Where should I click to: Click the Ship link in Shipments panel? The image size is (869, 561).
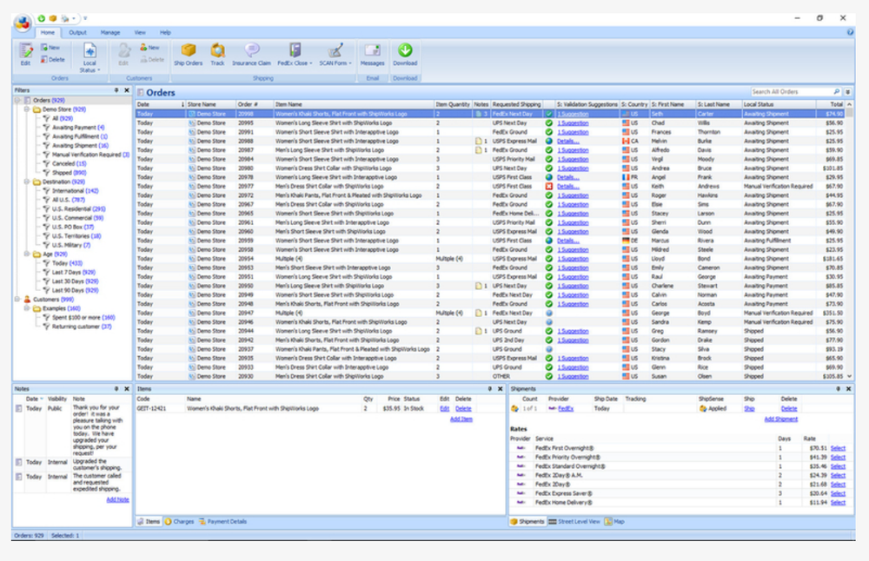[749, 409]
